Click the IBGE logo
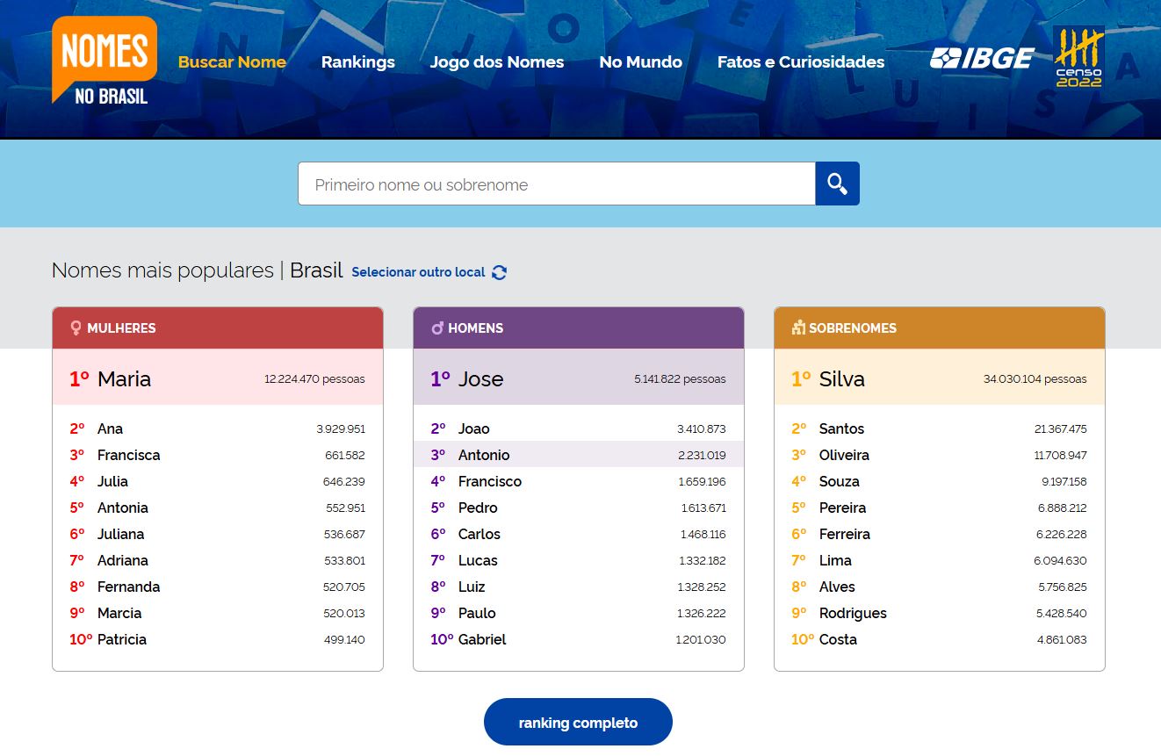Screen dimensions: 1161x756 pos(983,58)
